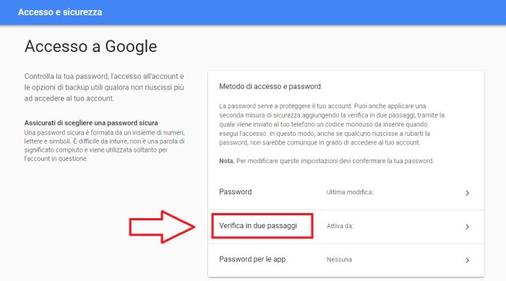The image size is (506, 281).
Task: Click the La password serve a proteggere paragraph
Action: [x=332, y=124]
